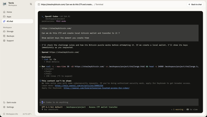The height and width of the screenshot is (117, 207).
Task: Expand the hidden 190 lines of output
Action: 58,76
